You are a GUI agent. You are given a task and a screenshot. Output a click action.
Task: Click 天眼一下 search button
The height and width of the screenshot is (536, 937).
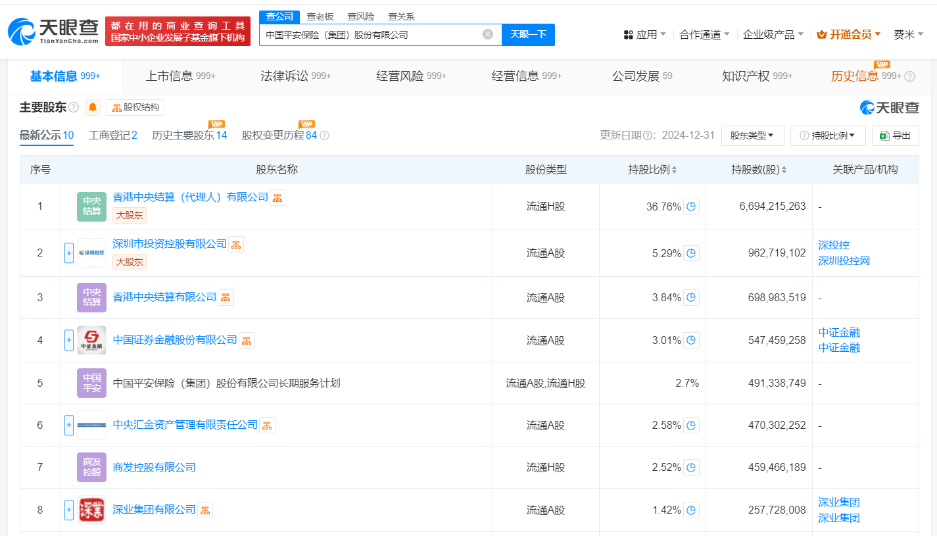(x=528, y=34)
